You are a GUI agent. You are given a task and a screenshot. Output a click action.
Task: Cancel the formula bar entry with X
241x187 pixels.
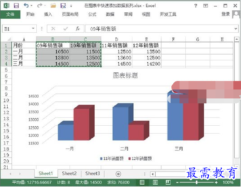click(53, 29)
